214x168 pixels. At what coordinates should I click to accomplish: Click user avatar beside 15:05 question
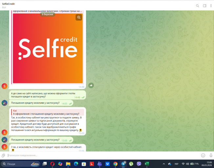coord(4,140)
